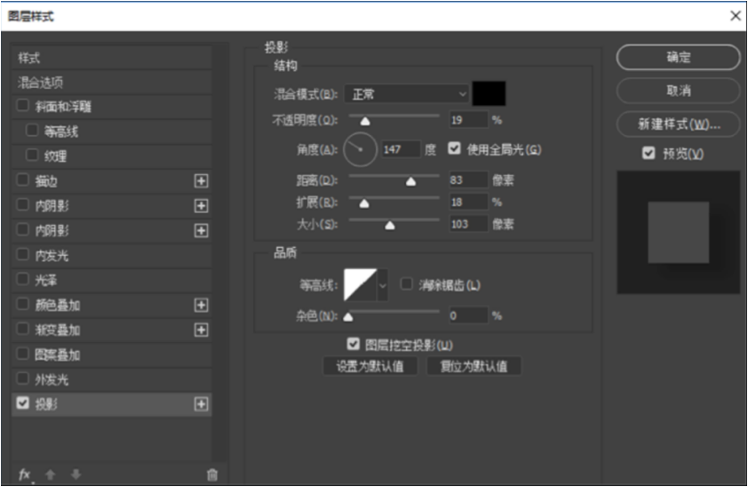Uncheck the 投影 effect checkbox
Image resolution: width=748 pixels, height=487 pixels.
tap(22, 403)
